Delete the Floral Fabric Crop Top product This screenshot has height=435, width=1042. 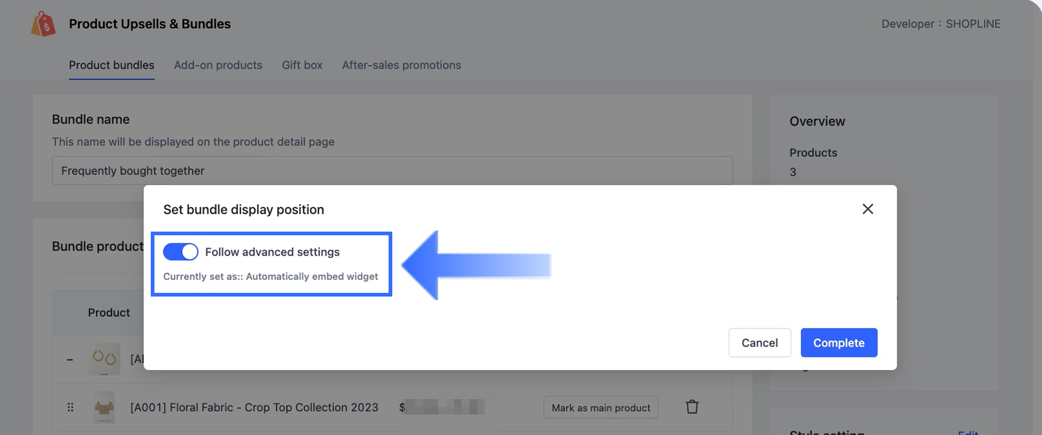[x=692, y=407]
